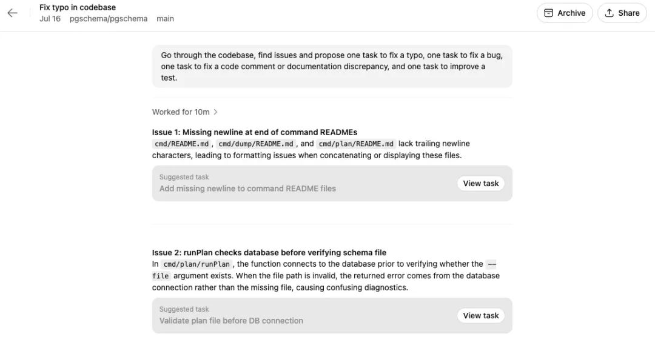
Task: Click the back arrow icon
Action: [x=12, y=13]
